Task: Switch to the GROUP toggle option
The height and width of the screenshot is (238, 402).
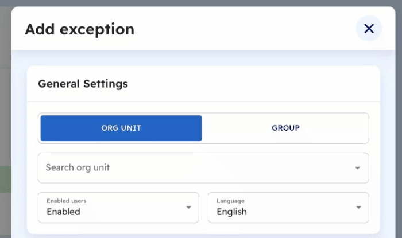Action: pos(285,128)
